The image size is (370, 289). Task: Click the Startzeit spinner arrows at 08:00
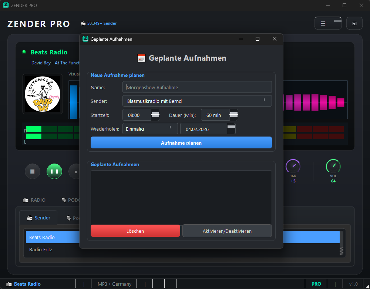(155, 115)
